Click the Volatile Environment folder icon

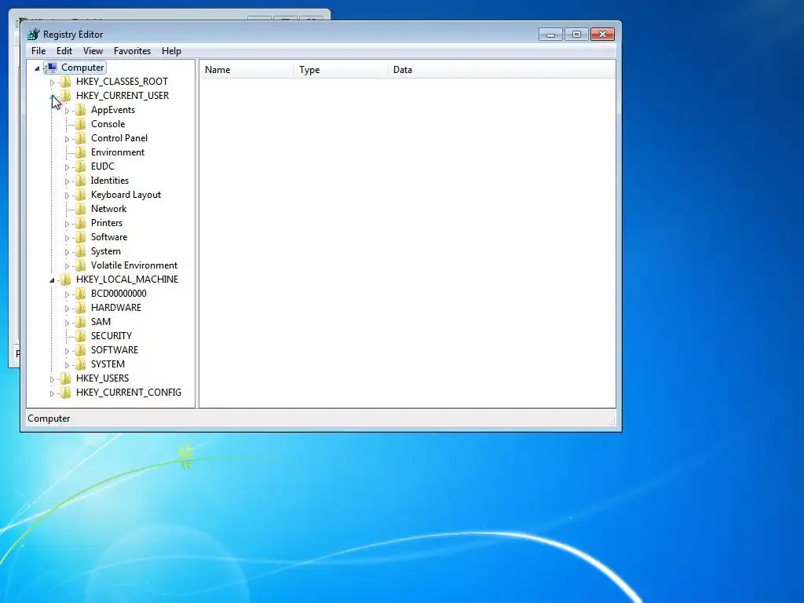click(81, 265)
